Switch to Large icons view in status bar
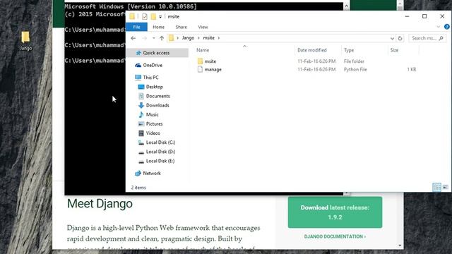Viewport: 452px width, 254px height. point(446,187)
